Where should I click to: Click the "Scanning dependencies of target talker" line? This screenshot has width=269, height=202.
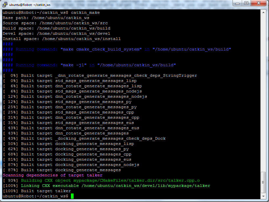(x=53, y=175)
